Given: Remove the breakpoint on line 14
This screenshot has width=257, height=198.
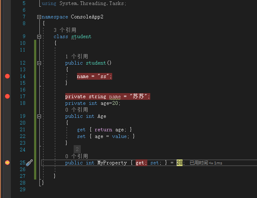Looking at the screenshot, I should (x=7, y=76).
